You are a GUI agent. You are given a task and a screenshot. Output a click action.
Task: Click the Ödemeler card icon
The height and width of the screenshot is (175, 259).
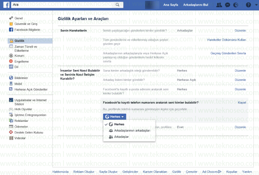click(11, 126)
